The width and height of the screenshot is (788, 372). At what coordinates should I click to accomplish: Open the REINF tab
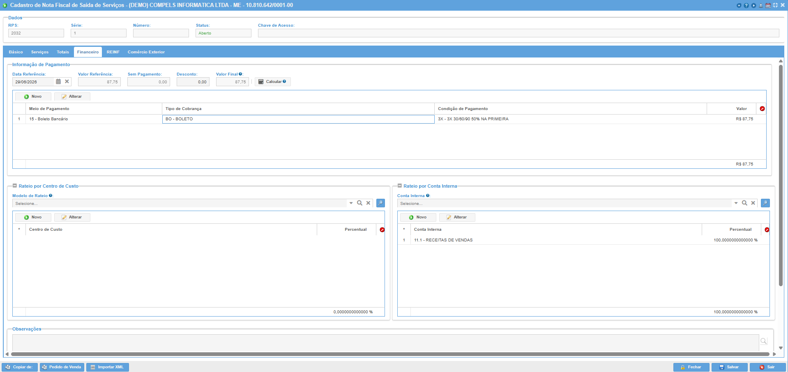click(x=113, y=52)
